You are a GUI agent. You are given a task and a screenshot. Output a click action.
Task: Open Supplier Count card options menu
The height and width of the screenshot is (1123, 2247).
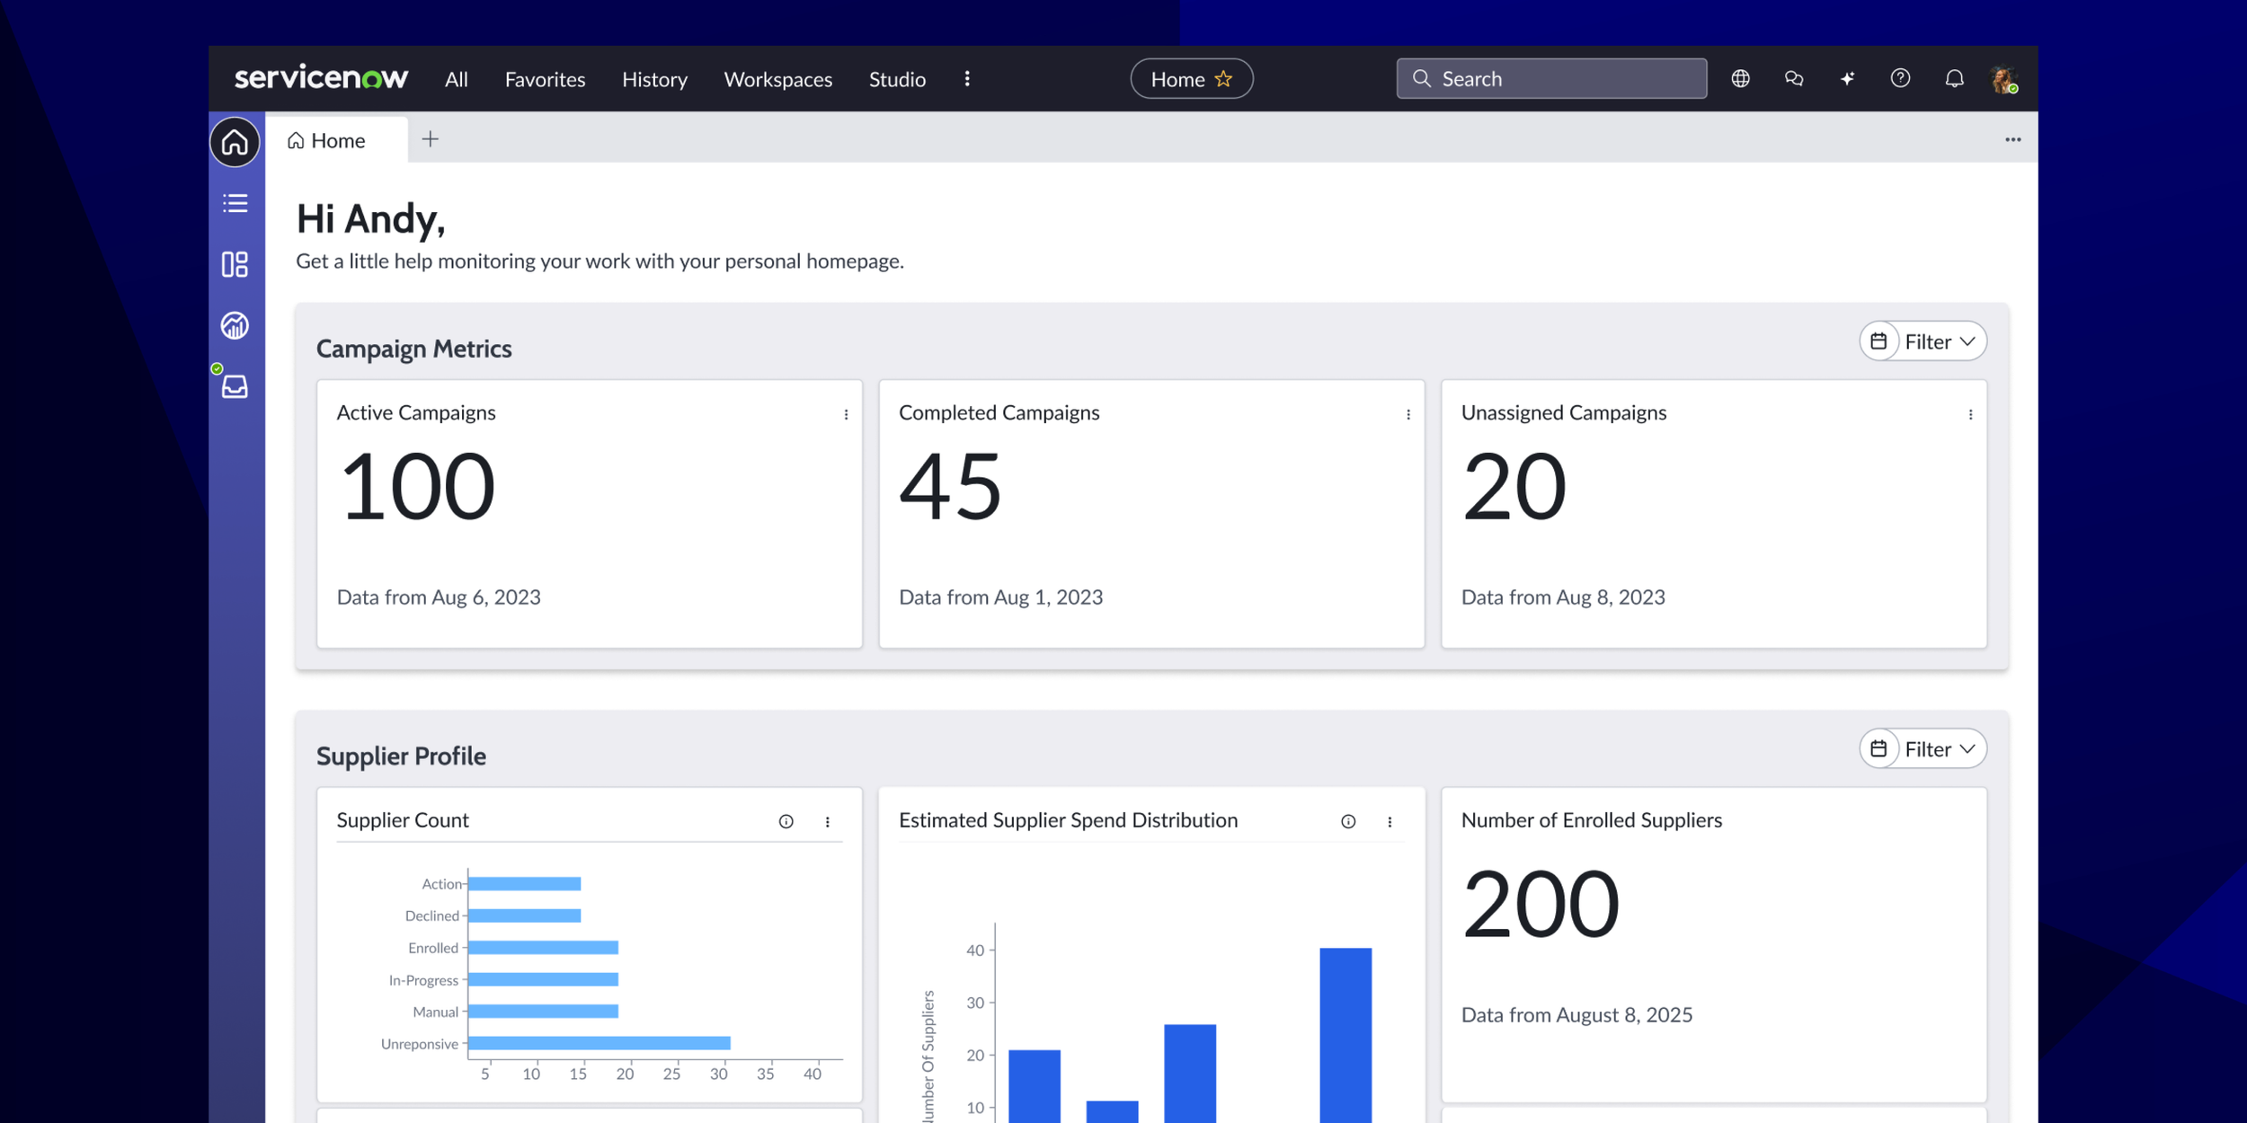pos(828,821)
